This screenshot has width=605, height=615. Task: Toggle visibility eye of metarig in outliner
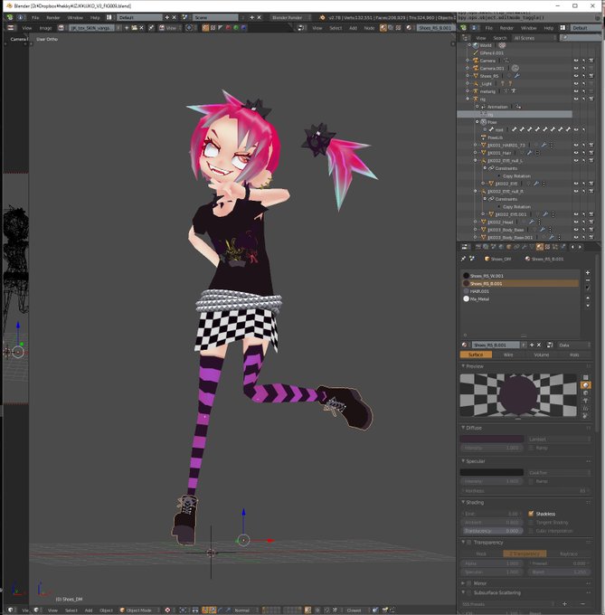(576, 91)
